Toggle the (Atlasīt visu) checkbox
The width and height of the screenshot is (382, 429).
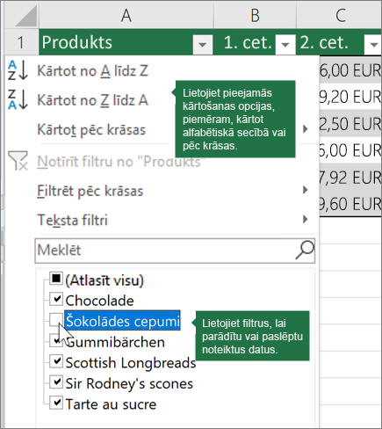click(x=55, y=279)
